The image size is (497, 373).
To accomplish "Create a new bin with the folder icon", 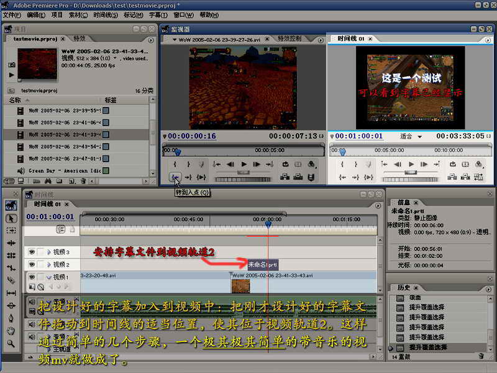I will pyautogui.click(x=59, y=181).
